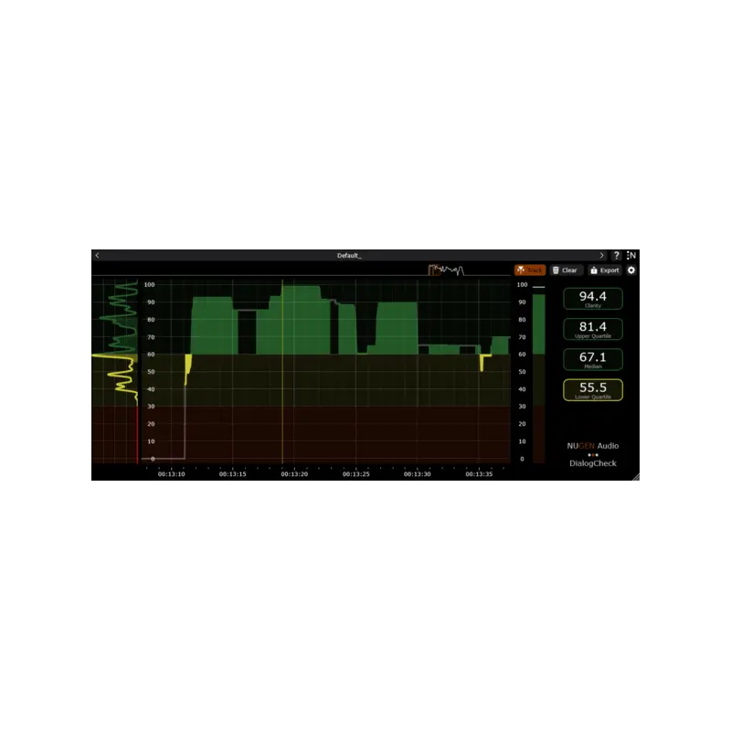Click the Export button
Screen dimensions: 731x731
click(605, 270)
